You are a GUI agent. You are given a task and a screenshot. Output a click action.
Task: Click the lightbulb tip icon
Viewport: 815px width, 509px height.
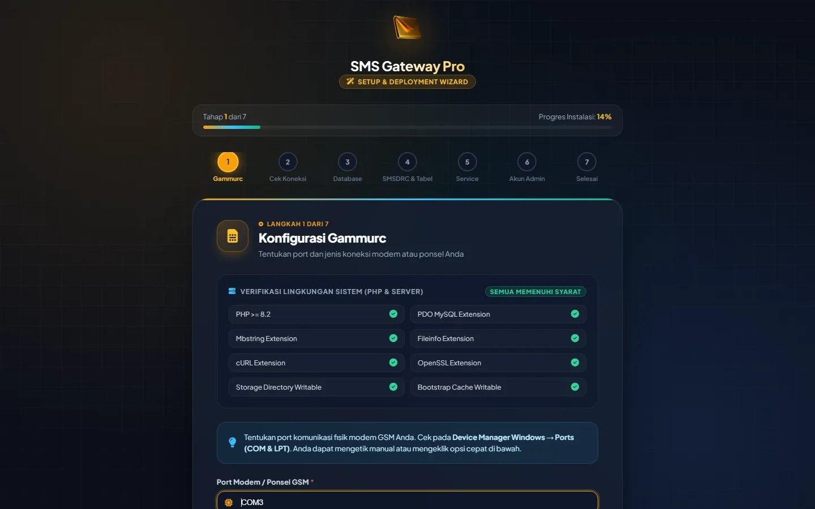coord(233,442)
